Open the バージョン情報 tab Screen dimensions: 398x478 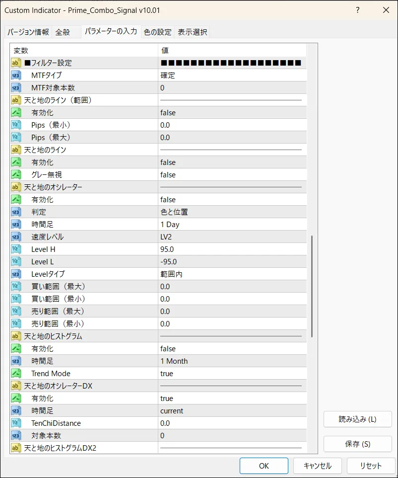point(28,32)
